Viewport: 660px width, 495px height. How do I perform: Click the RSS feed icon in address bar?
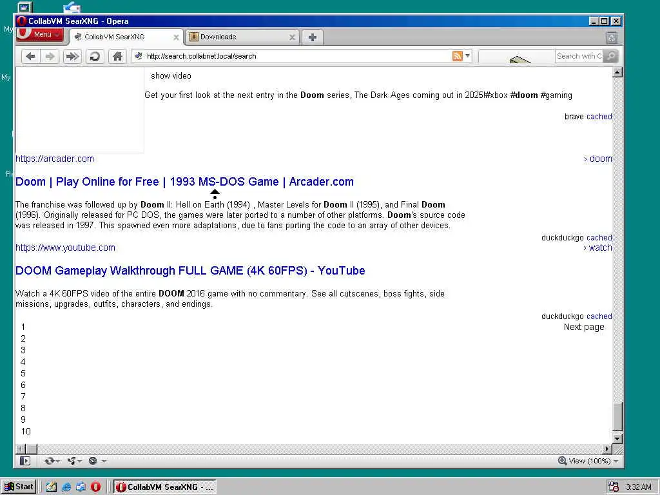click(x=458, y=56)
